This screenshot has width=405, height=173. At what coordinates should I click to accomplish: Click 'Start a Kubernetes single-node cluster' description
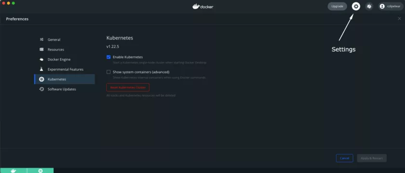[x=160, y=62]
